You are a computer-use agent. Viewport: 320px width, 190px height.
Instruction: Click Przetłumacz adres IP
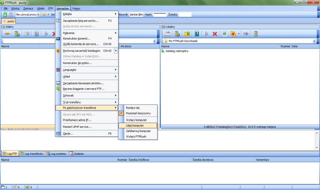pyautogui.click(x=87, y=120)
